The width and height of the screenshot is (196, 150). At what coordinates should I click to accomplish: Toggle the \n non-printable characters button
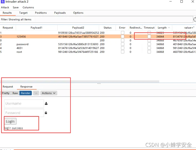coord(36,93)
